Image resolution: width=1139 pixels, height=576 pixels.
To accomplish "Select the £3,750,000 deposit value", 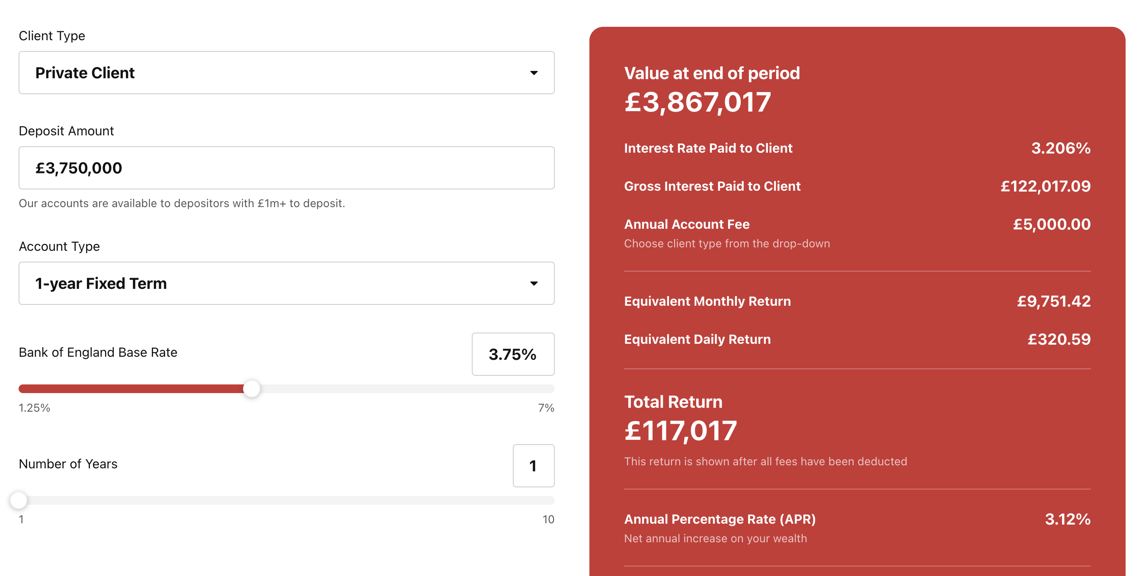I will point(78,167).
